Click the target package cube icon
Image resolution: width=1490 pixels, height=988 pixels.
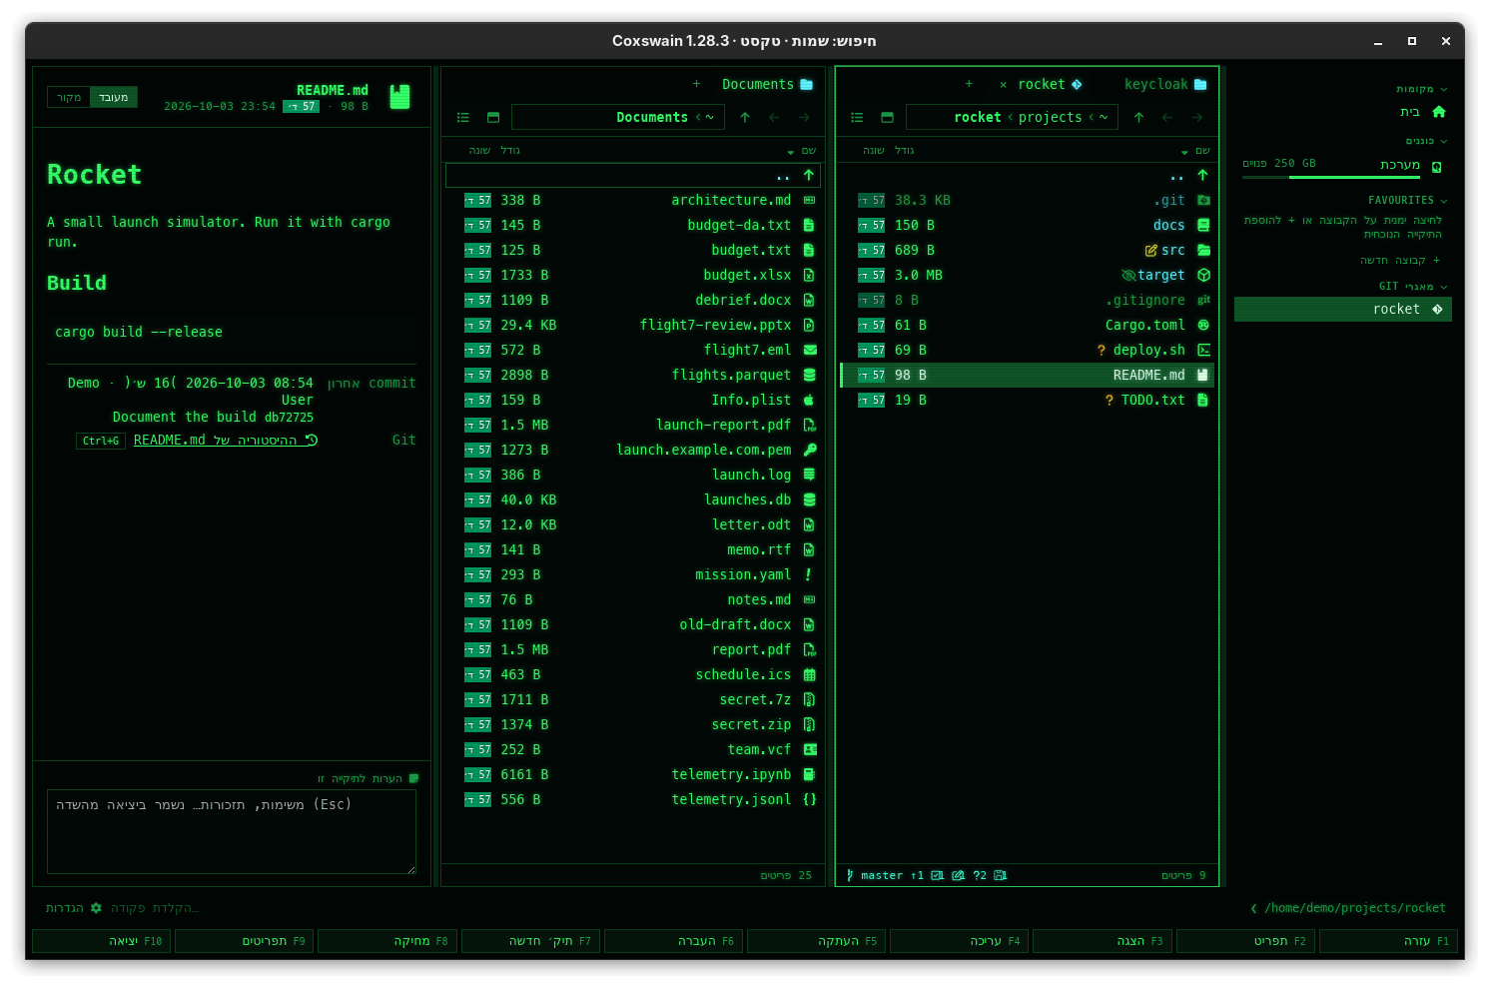click(x=1203, y=275)
